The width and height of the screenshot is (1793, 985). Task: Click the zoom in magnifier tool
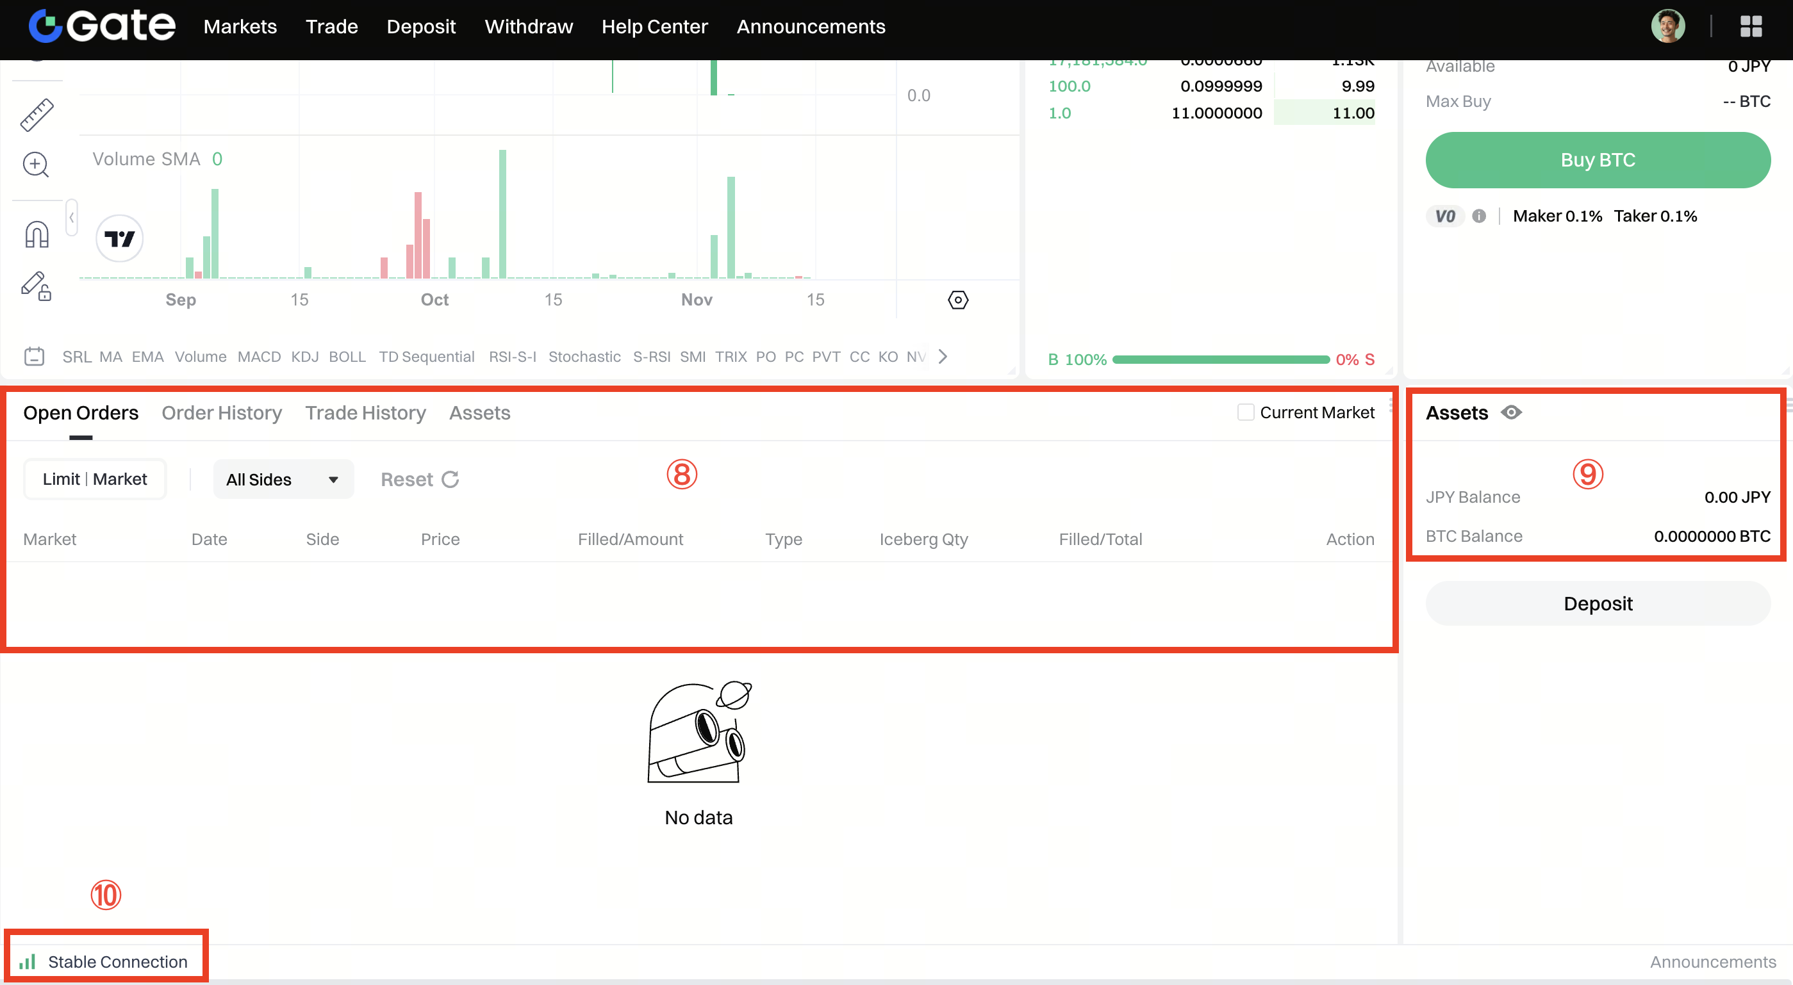click(x=36, y=165)
